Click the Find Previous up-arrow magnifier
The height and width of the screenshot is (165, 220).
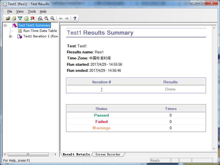point(46,18)
